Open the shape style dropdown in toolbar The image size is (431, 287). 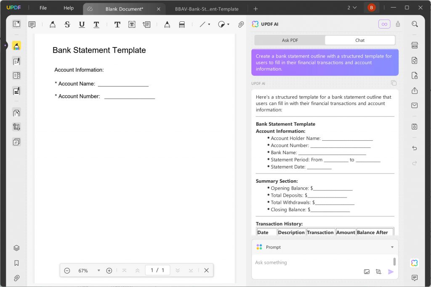tap(228, 24)
